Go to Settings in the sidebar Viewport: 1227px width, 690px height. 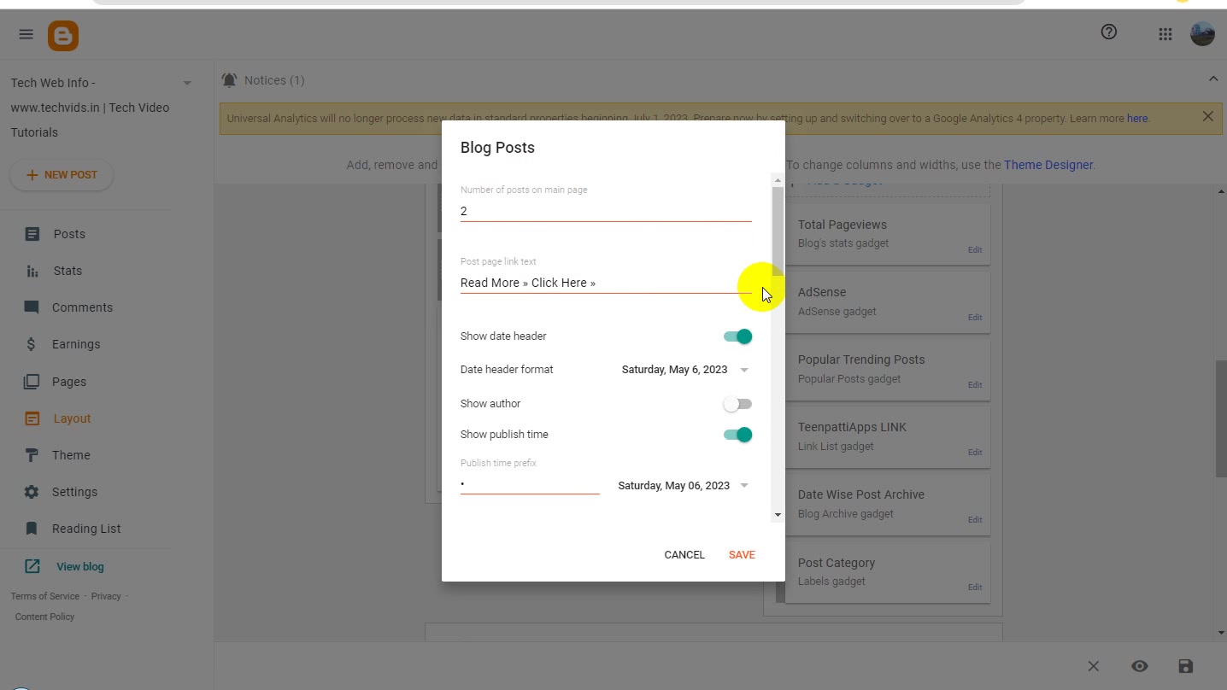[x=74, y=492]
